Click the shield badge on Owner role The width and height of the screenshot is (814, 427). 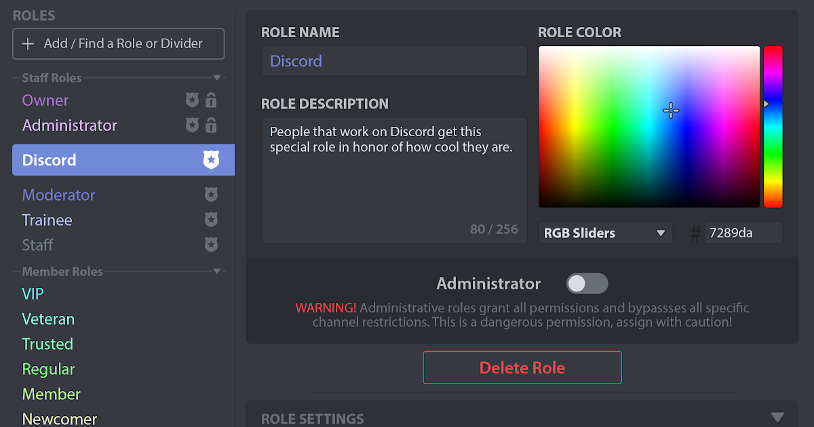pos(192,100)
